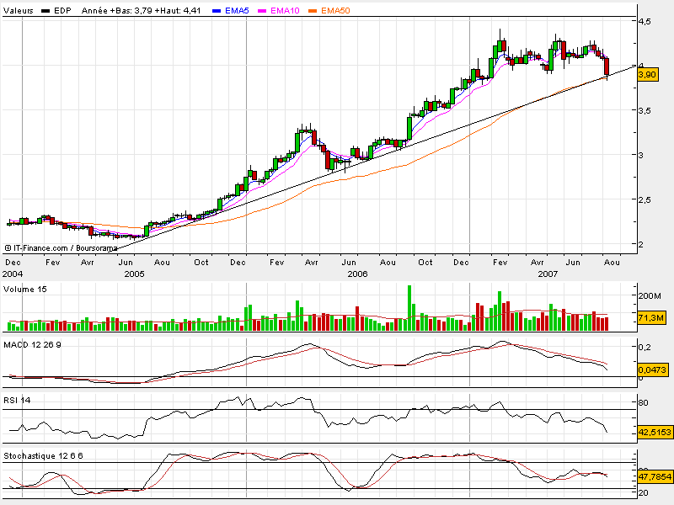Viewport: 674px width, 505px height.
Task: Click the 80 RSI axis label
Action: coord(644,403)
